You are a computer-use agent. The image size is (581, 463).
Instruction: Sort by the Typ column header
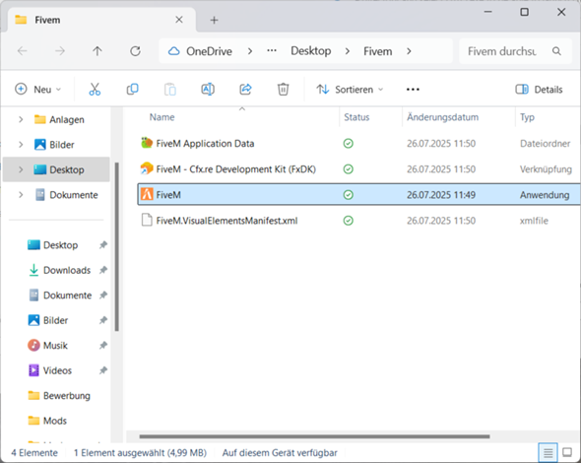pyautogui.click(x=527, y=117)
